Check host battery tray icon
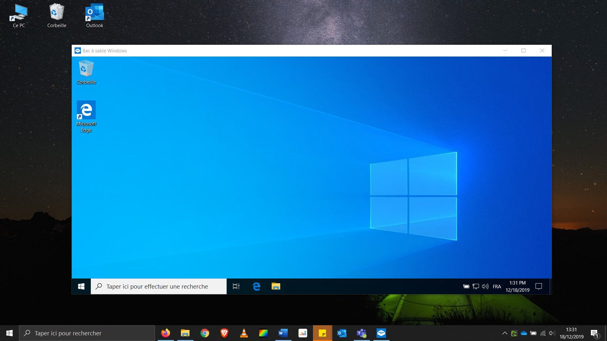607x341 pixels. [x=533, y=333]
